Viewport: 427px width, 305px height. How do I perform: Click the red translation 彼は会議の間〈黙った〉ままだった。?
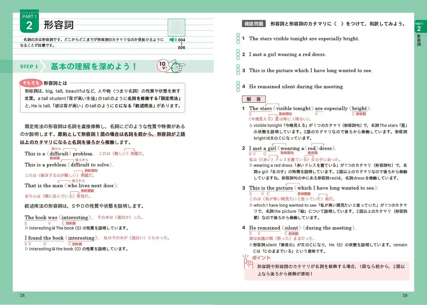282,239
